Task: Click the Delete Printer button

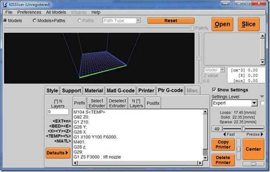Action: [x=223, y=160]
